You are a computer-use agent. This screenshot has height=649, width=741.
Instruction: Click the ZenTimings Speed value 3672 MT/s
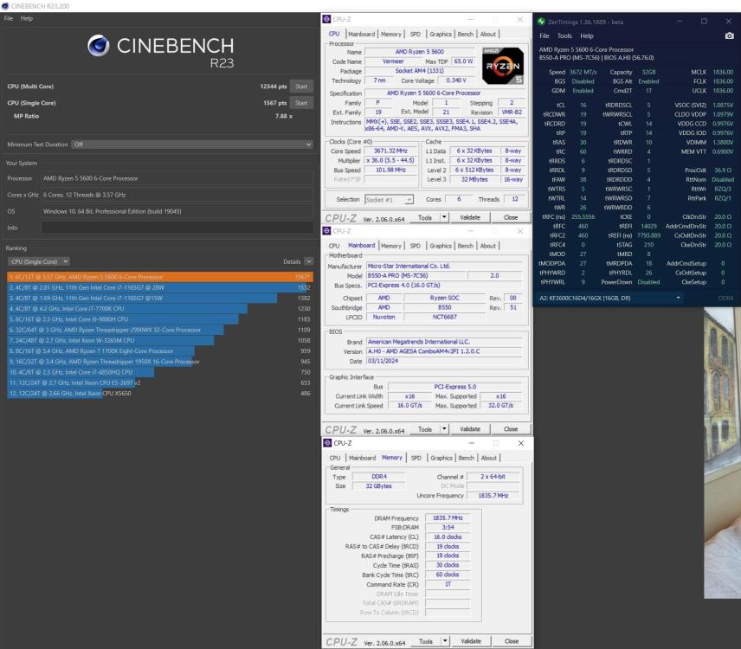click(x=583, y=73)
